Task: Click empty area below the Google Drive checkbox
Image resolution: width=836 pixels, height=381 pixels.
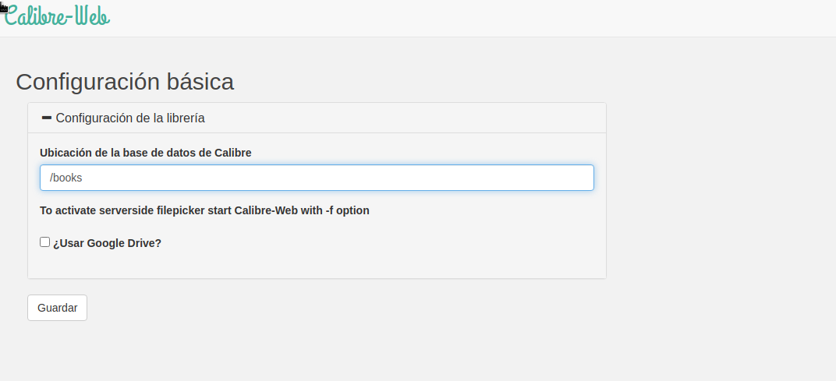Action: (x=312, y=263)
